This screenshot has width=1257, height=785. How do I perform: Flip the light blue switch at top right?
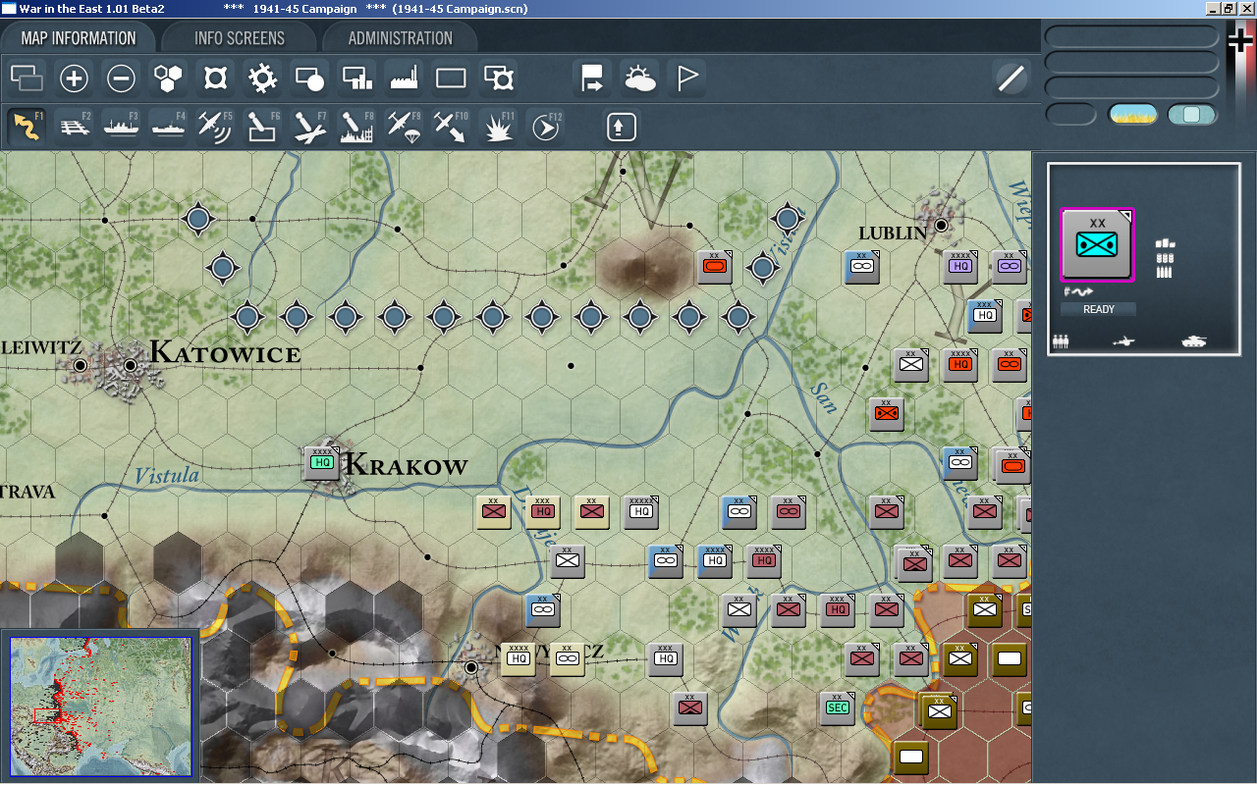click(x=1192, y=114)
